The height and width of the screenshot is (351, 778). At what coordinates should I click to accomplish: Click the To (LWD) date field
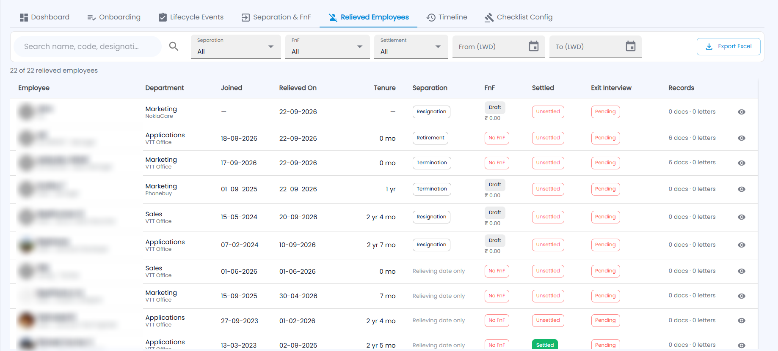(595, 46)
